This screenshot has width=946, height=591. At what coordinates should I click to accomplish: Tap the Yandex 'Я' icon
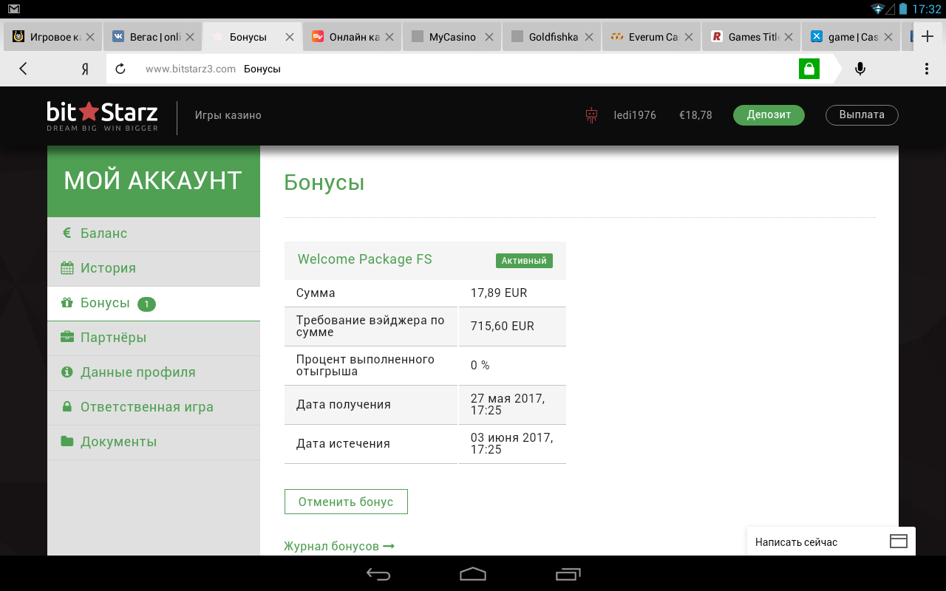tap(85, 69)
